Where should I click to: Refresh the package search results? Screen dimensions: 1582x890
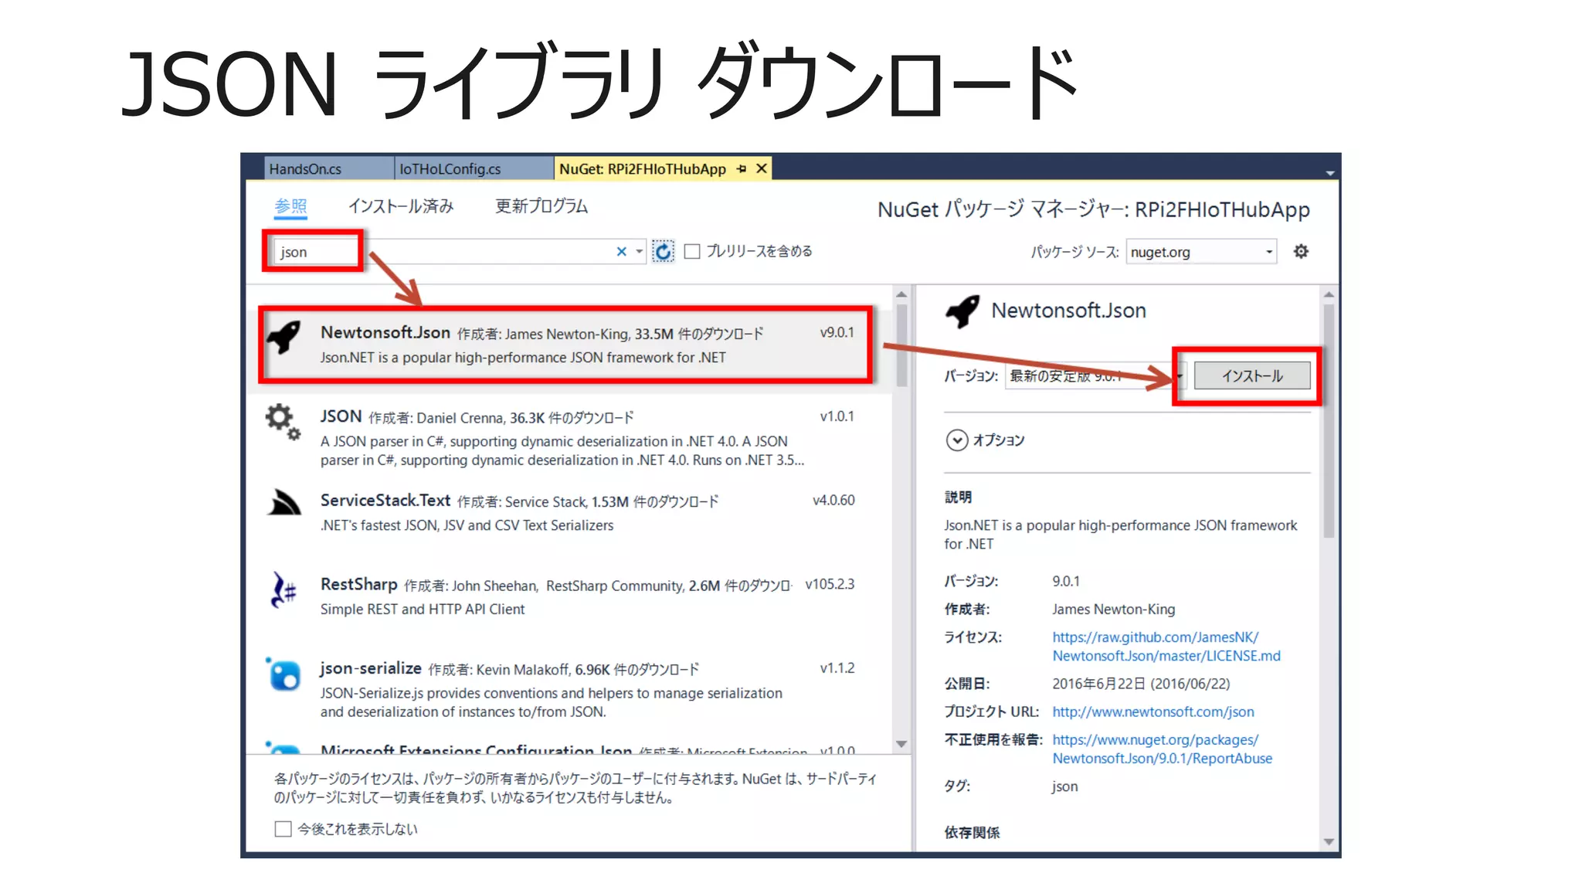[x=663, y=252]
